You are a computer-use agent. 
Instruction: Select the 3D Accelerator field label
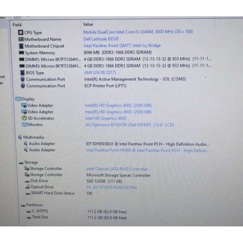coord(41,118)
